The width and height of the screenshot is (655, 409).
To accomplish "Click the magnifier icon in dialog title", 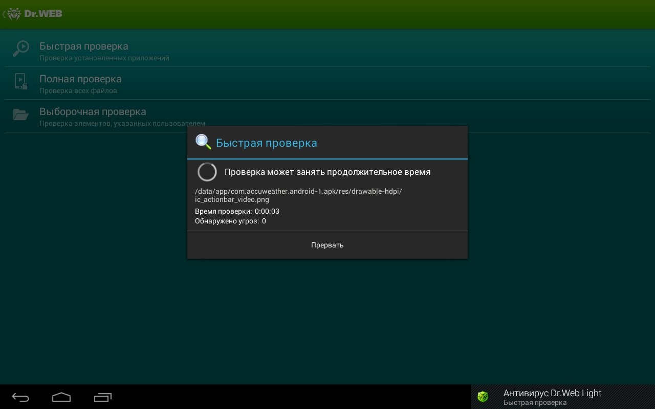I will (x=203, y=142).
